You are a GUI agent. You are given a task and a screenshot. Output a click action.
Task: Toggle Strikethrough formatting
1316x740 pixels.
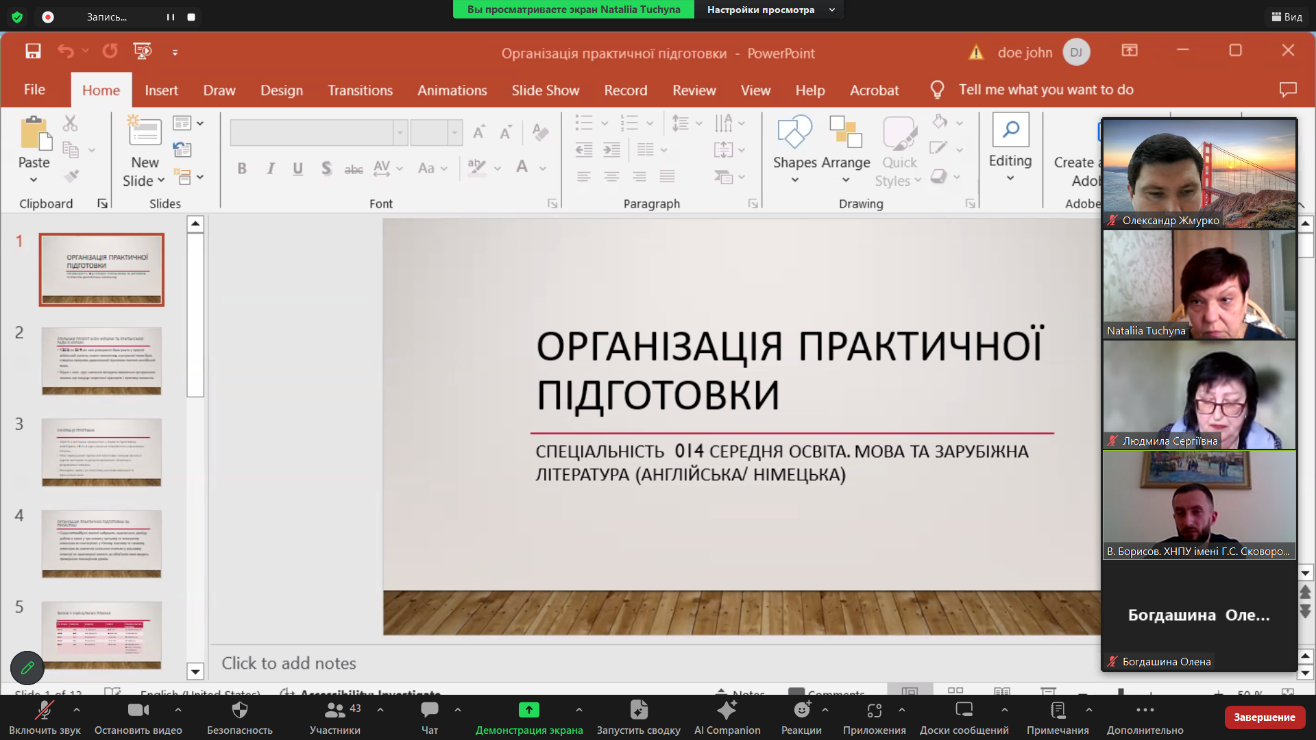point(354,169)
